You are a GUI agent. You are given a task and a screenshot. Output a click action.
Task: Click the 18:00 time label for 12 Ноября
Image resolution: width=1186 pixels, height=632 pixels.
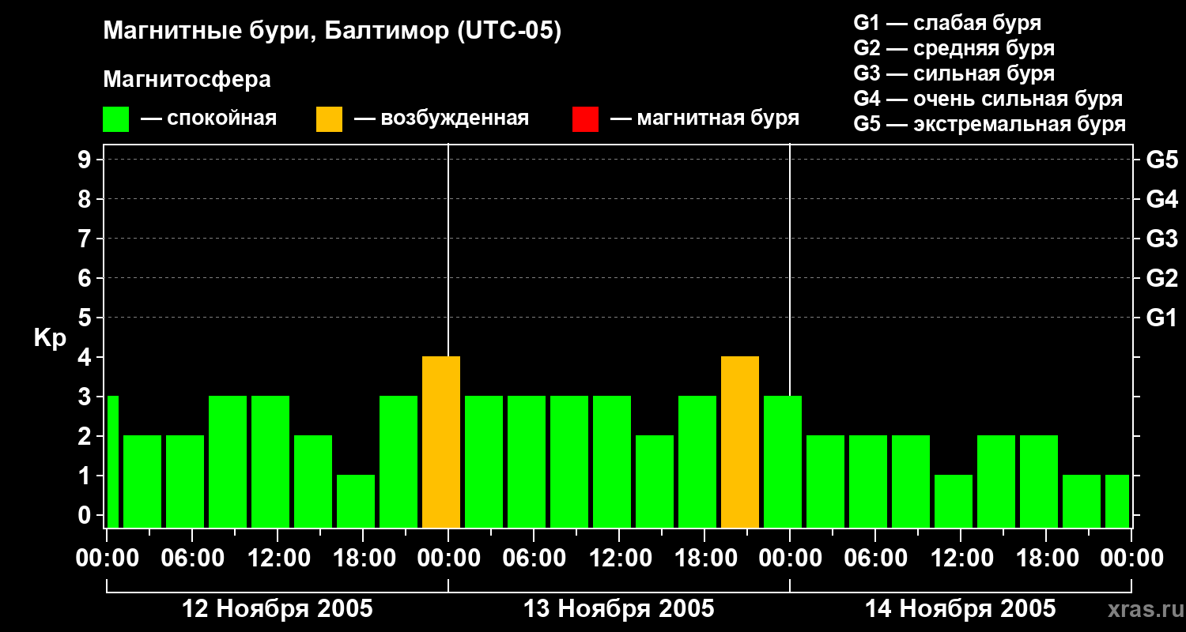point(363,559)
